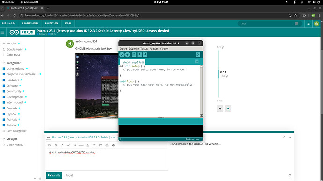This screenshot has width=323, height=181.
Task: Click the Save sketch down-arrow icon
Action: coord(145,55)
